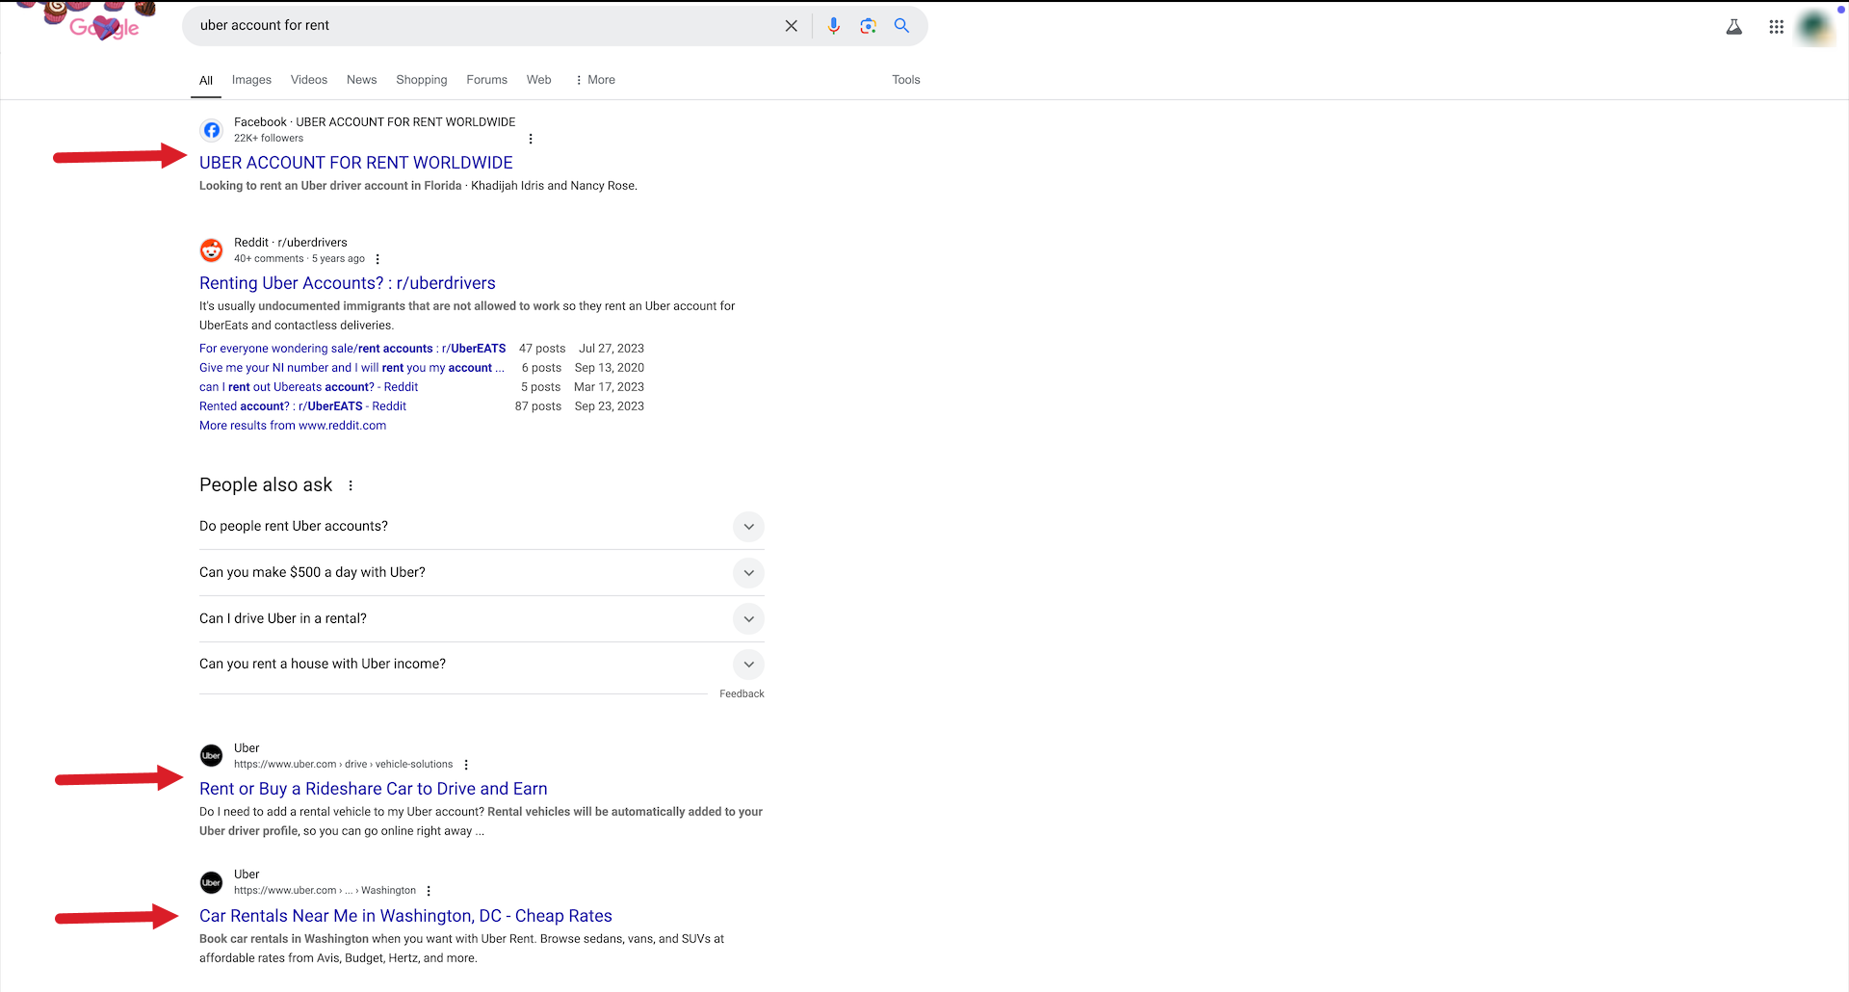Open 'Rented account? : r/UberEATS' link

tap(302, 406)
